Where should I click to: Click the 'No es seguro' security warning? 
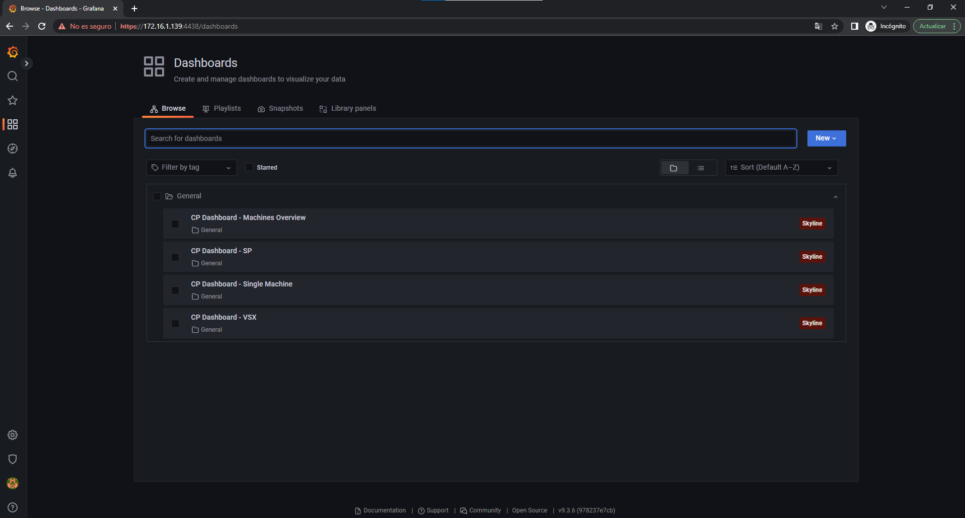click(x=85, y=26)
